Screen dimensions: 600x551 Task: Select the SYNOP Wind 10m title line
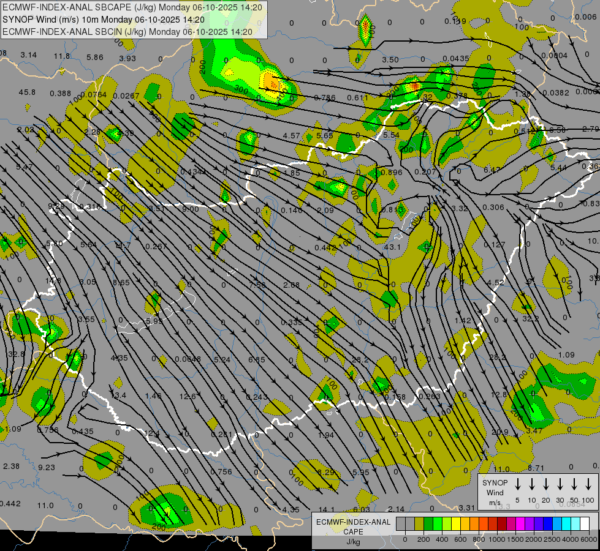point(104,20)
